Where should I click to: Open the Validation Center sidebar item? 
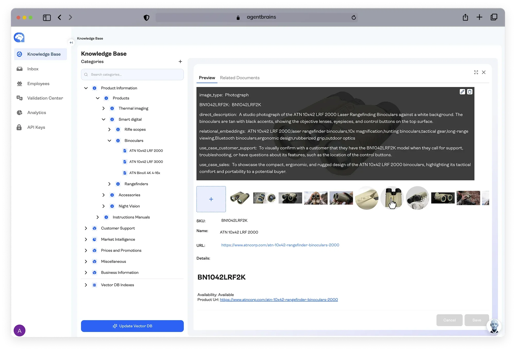(45, 98)
